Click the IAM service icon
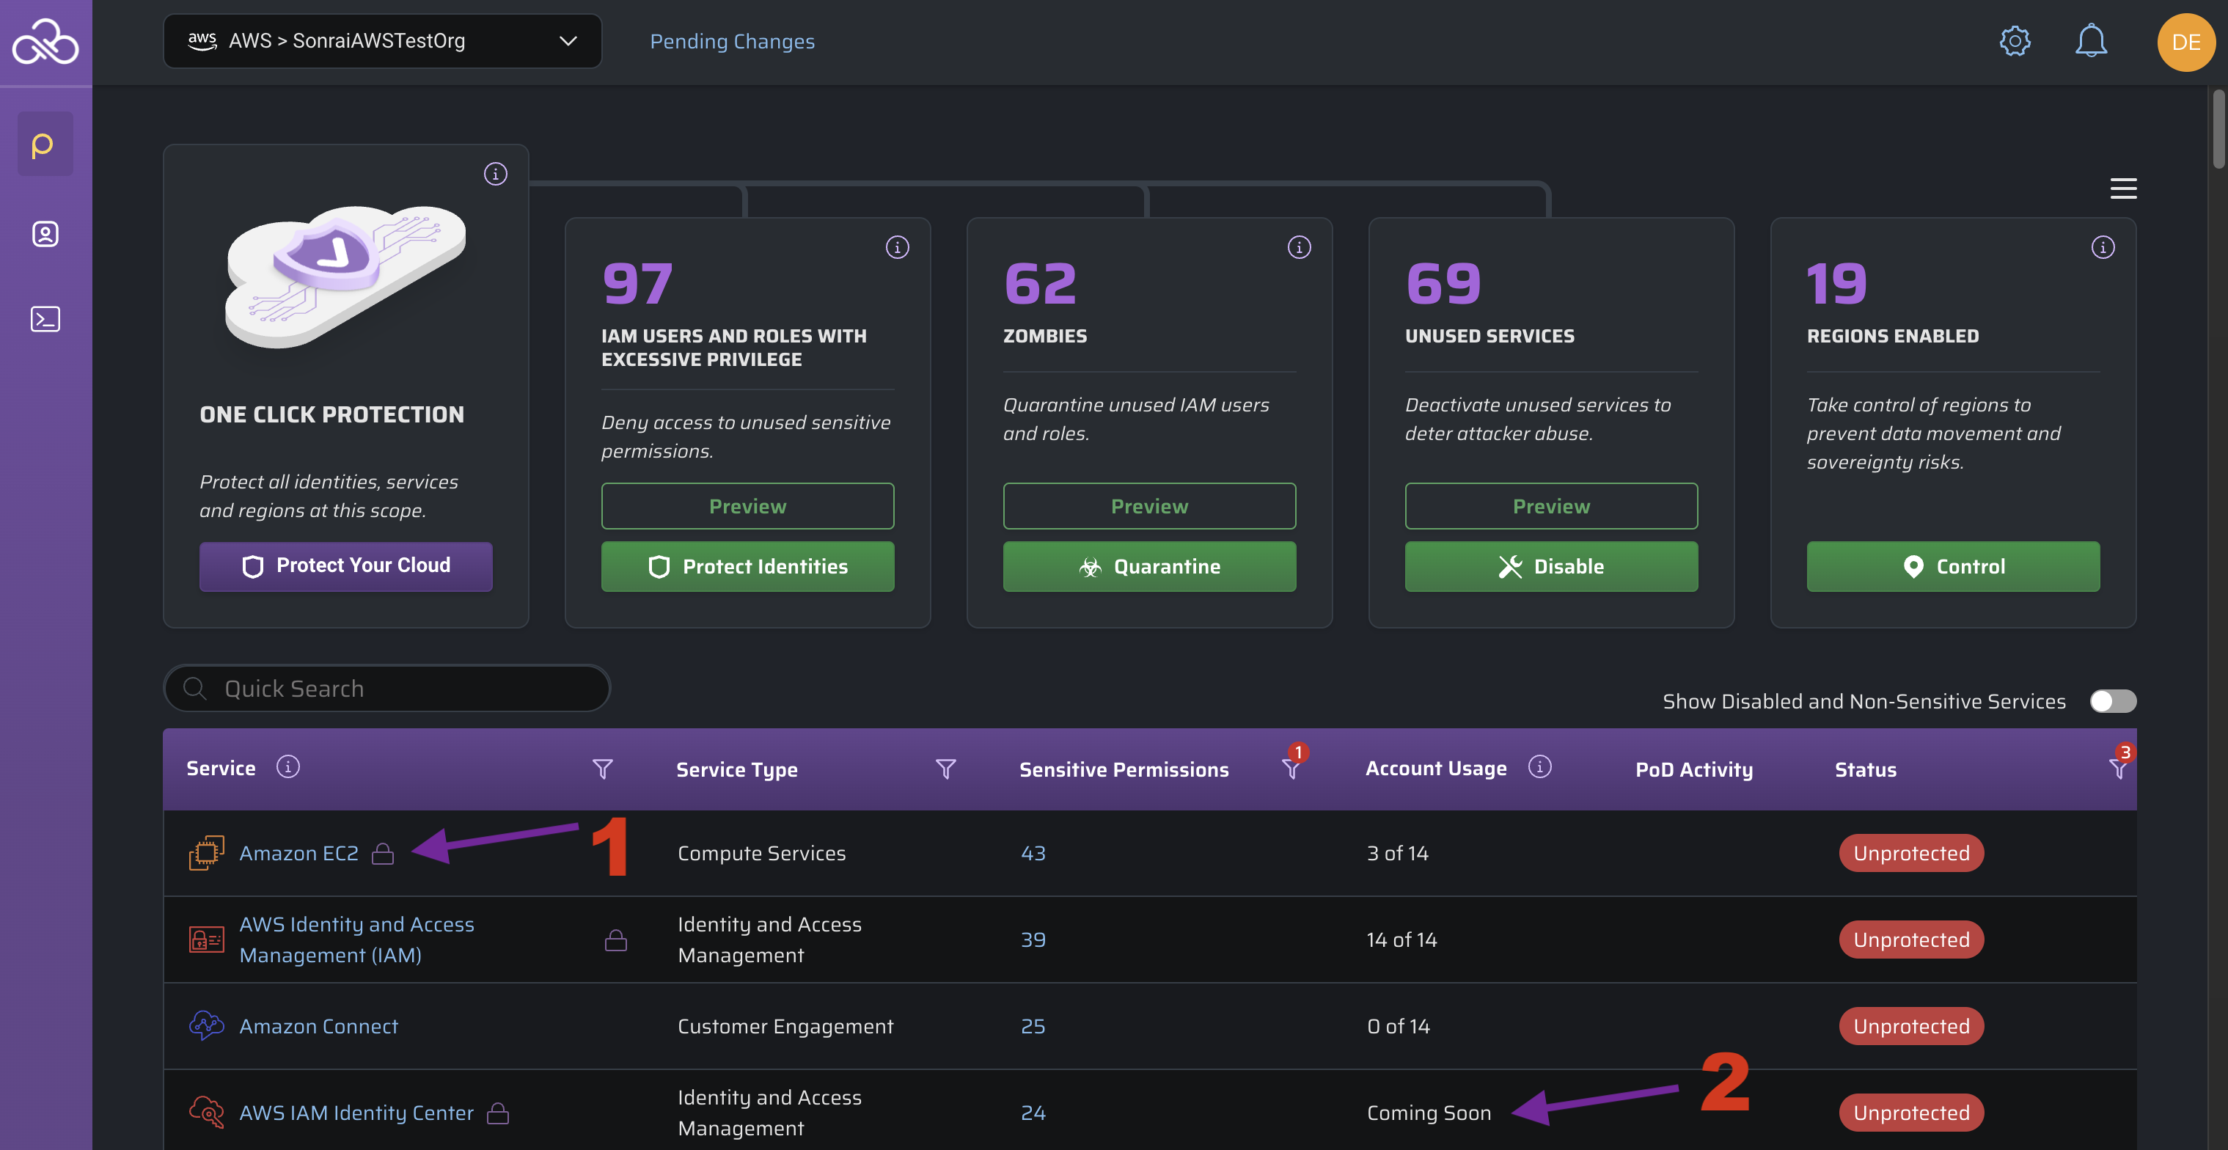 (206, 940)
